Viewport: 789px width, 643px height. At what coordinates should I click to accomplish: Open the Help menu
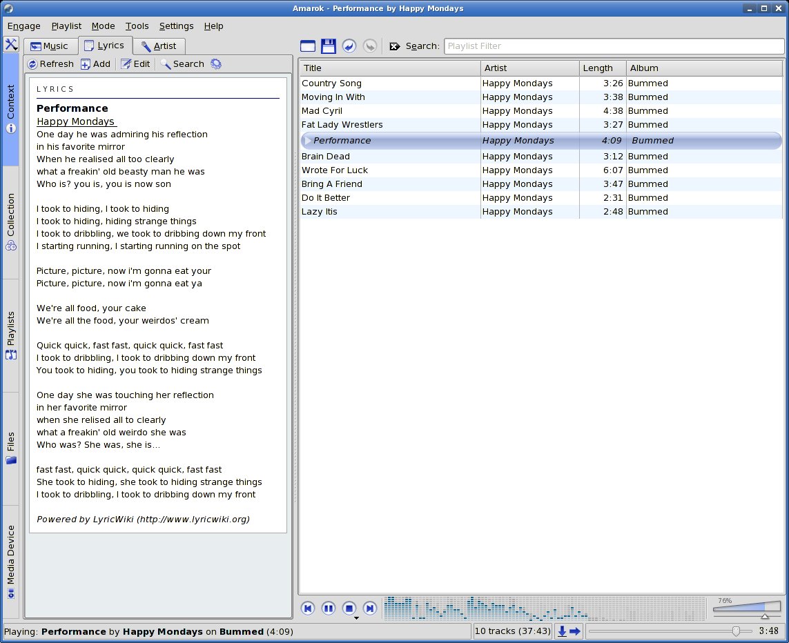[x=213, y=26]
